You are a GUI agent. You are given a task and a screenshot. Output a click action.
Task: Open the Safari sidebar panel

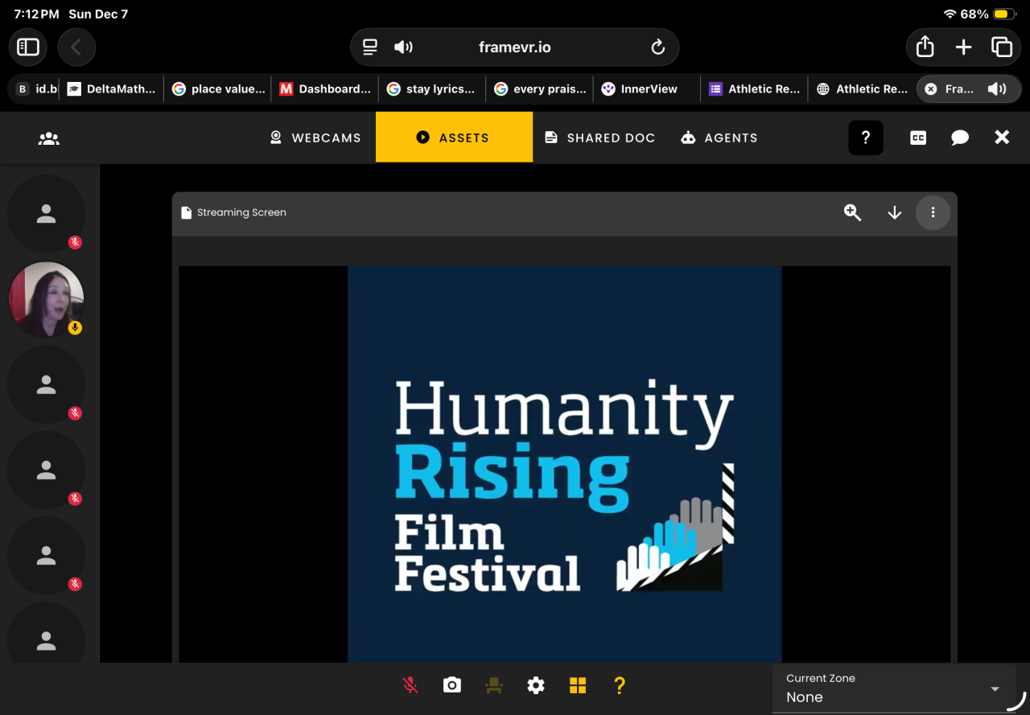pos(28,47)
